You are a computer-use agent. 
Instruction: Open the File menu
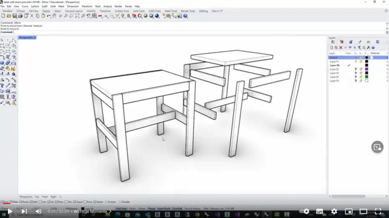[x=3, y=6]
